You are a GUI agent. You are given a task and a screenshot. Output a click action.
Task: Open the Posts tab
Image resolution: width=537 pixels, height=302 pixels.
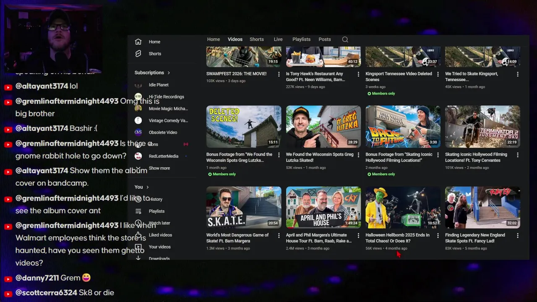[325, 39]
